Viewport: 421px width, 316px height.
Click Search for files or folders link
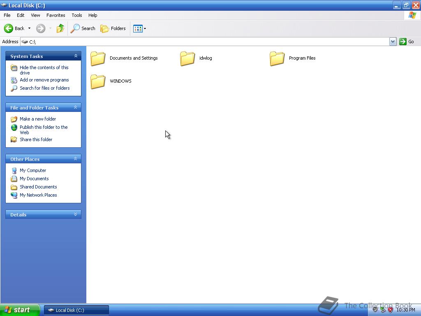[x=44, y=88]
